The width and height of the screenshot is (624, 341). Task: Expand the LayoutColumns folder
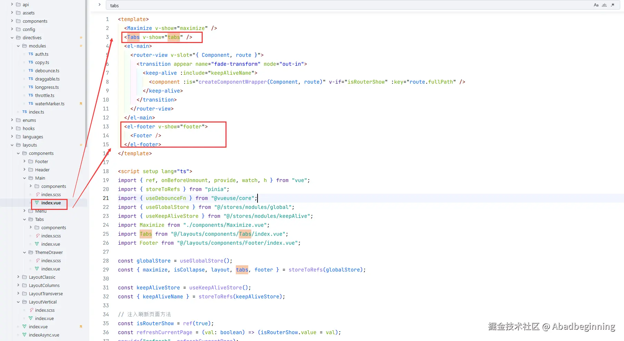coord(18,285)
